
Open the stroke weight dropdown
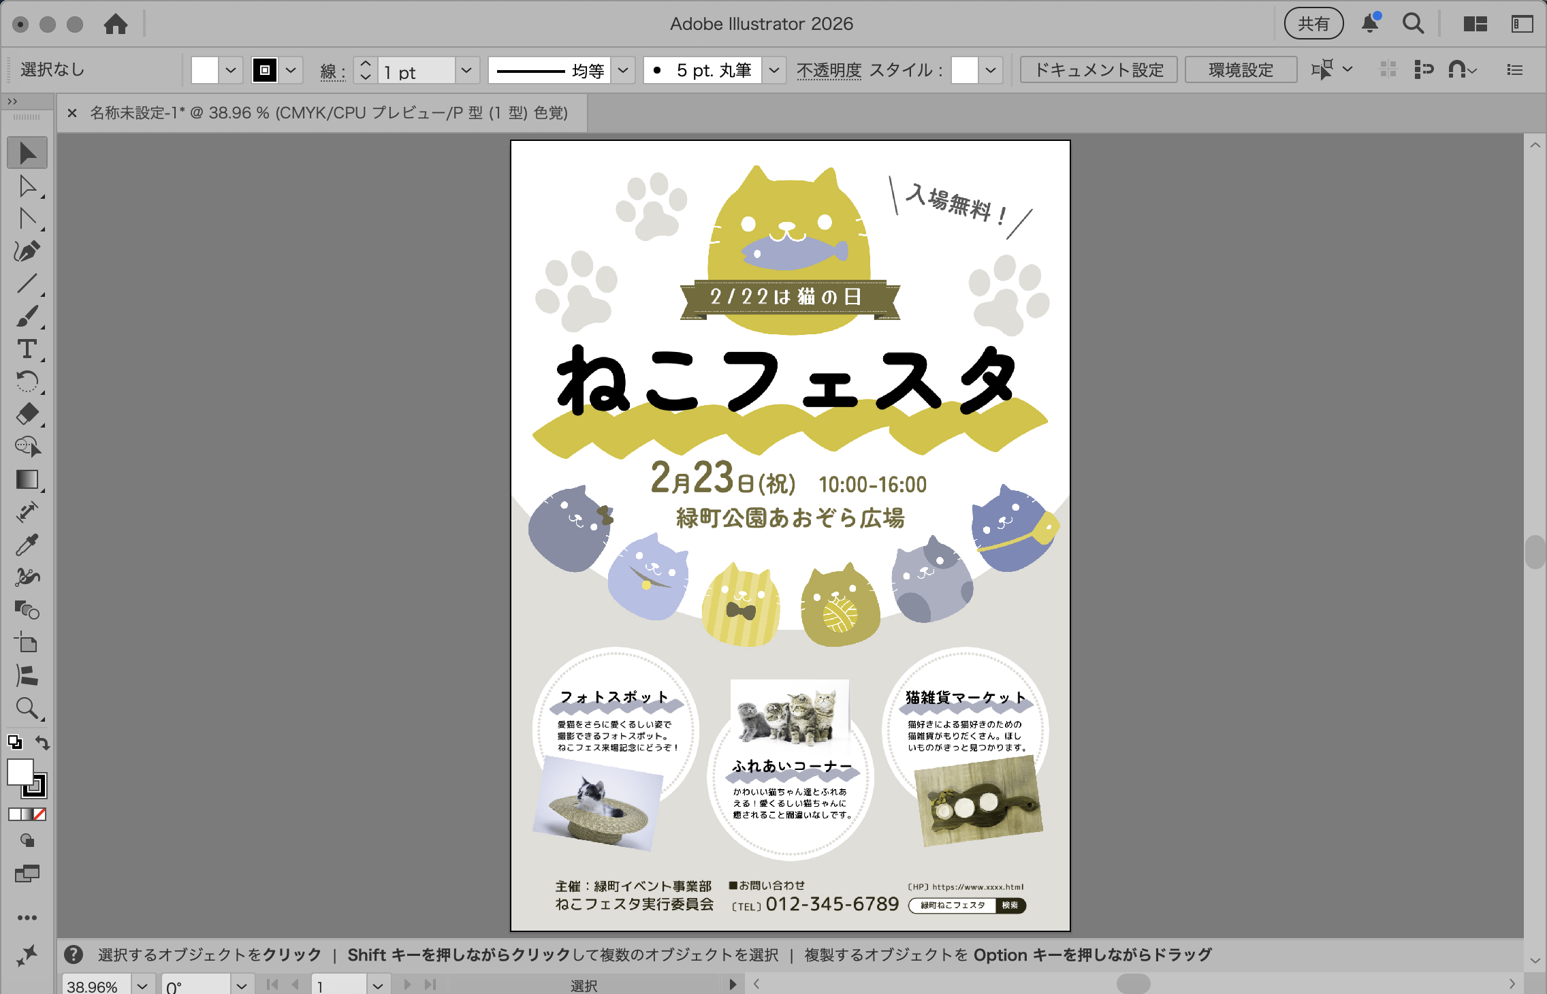pos(467,70)
